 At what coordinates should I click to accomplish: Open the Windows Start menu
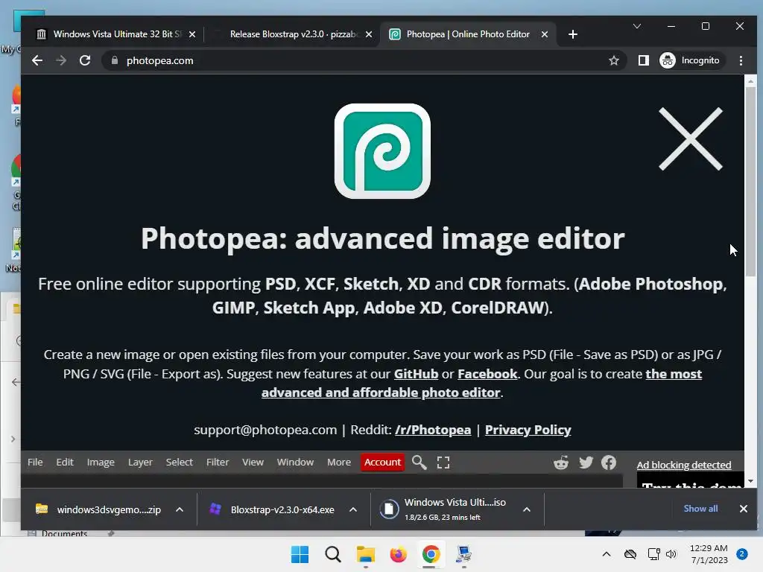pos(300,554)
